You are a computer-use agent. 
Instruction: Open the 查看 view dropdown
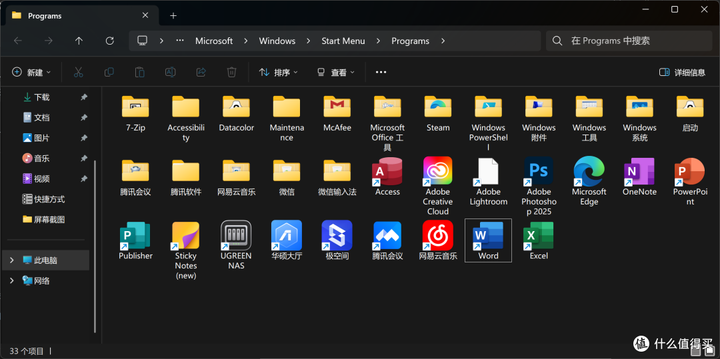pyautogui.click(x=335, y=72)
